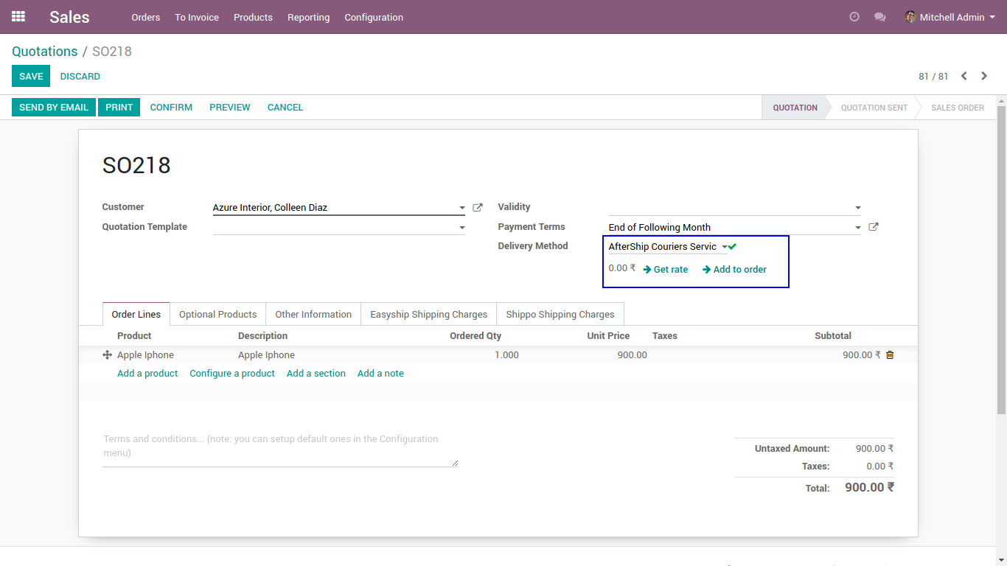
Task: Open the Reporting menu
Action: point(308,17)
